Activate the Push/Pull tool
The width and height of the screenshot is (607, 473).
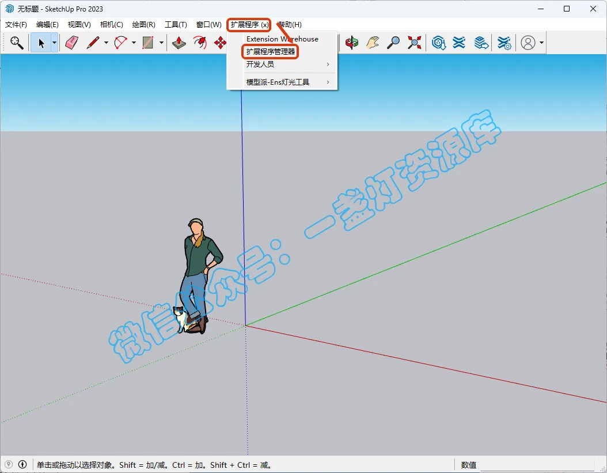(179, 43)
